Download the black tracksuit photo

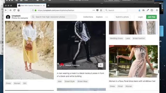(101, 65)
